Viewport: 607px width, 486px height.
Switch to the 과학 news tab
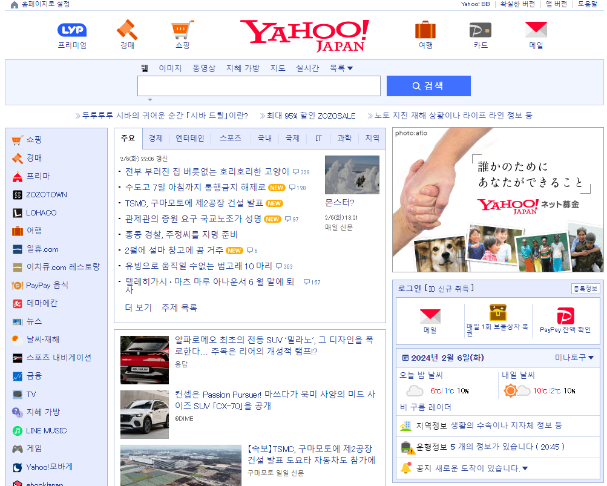pyautogui.click(x=344, y=138)
